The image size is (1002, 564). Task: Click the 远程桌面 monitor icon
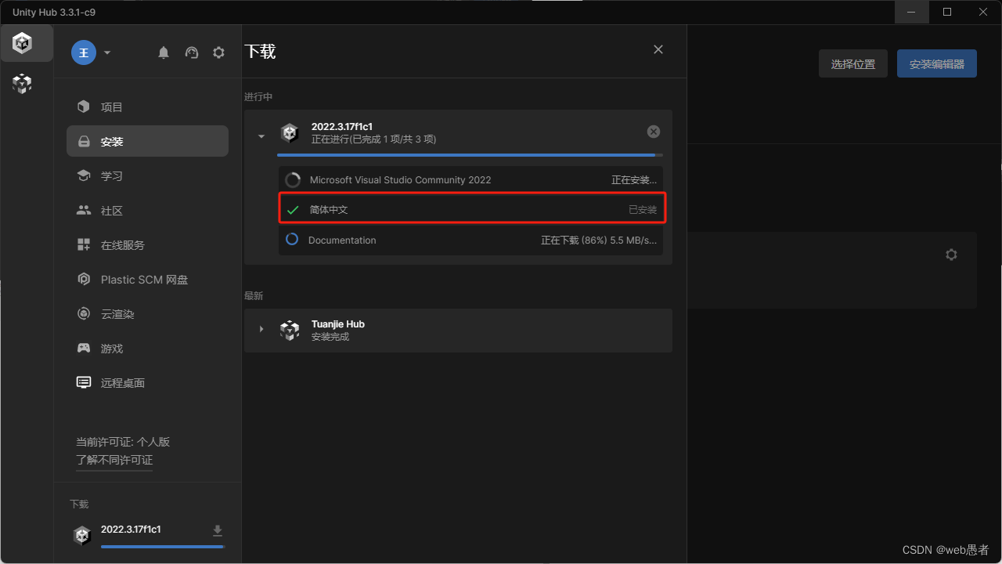coord(84,382)
